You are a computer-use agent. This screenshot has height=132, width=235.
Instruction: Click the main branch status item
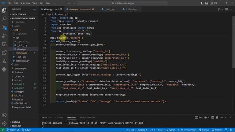coord(11,130)
